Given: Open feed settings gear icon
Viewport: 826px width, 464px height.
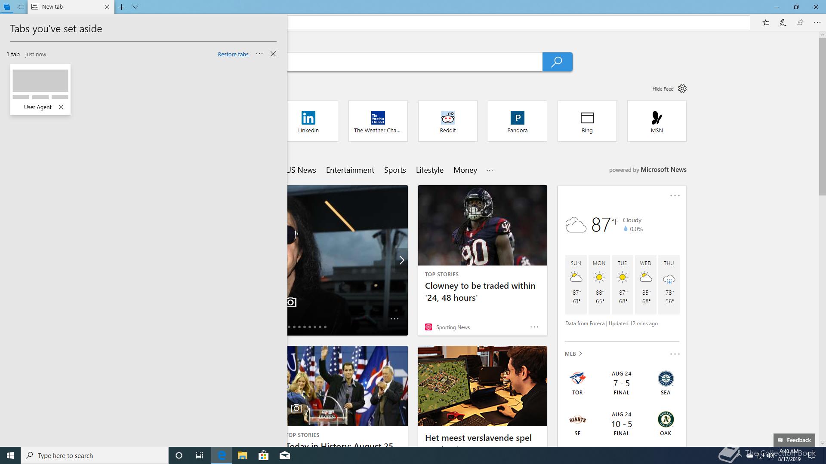Looking at the screenshot, I should [x=682, y=89].
